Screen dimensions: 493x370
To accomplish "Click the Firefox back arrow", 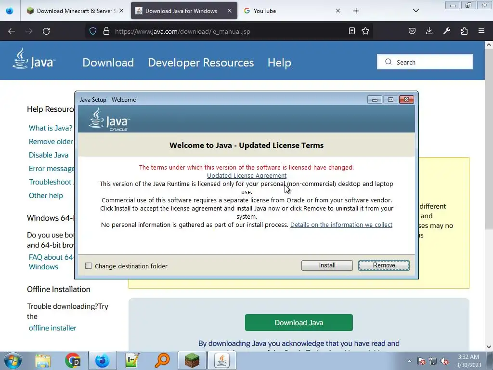I will tap(12, 31).
